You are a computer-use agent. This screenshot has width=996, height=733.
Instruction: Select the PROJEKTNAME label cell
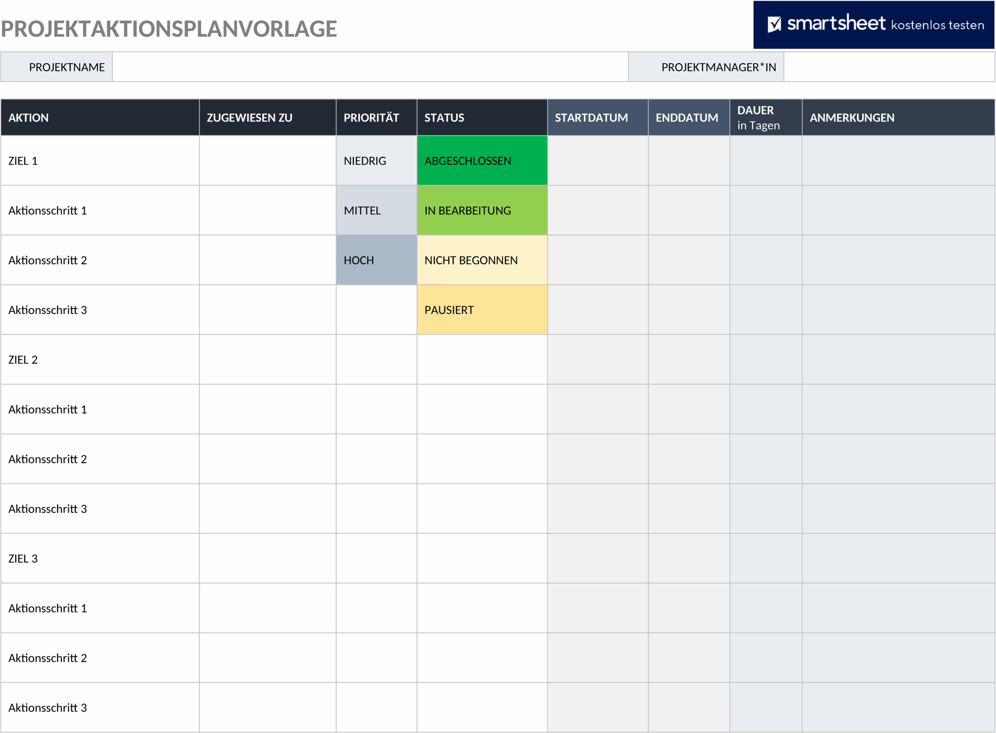56,67
